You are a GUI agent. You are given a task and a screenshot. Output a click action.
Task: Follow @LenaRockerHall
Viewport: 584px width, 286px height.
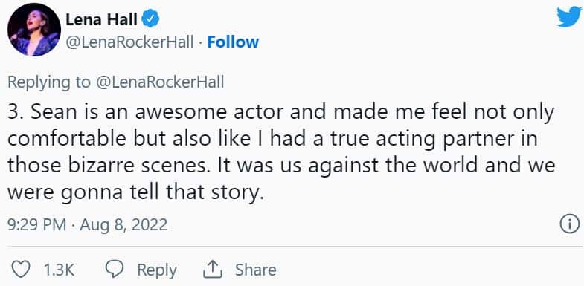pyautogui.click(x=233, y=42)
